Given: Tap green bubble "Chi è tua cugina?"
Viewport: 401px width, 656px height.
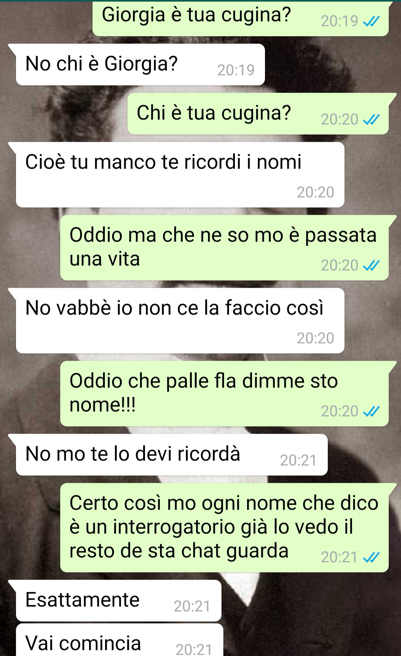Looking at the screenshot, I should click(x=258, y=114).
